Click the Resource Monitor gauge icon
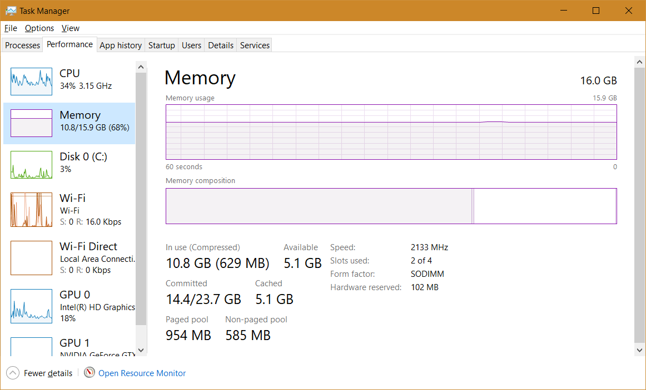 click(x=90, y=373)
